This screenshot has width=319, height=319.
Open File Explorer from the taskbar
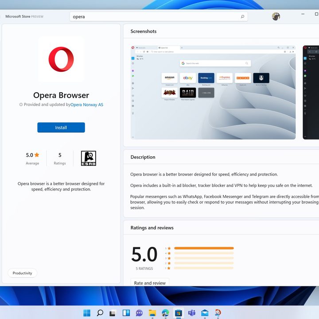(x=152, y=313)
